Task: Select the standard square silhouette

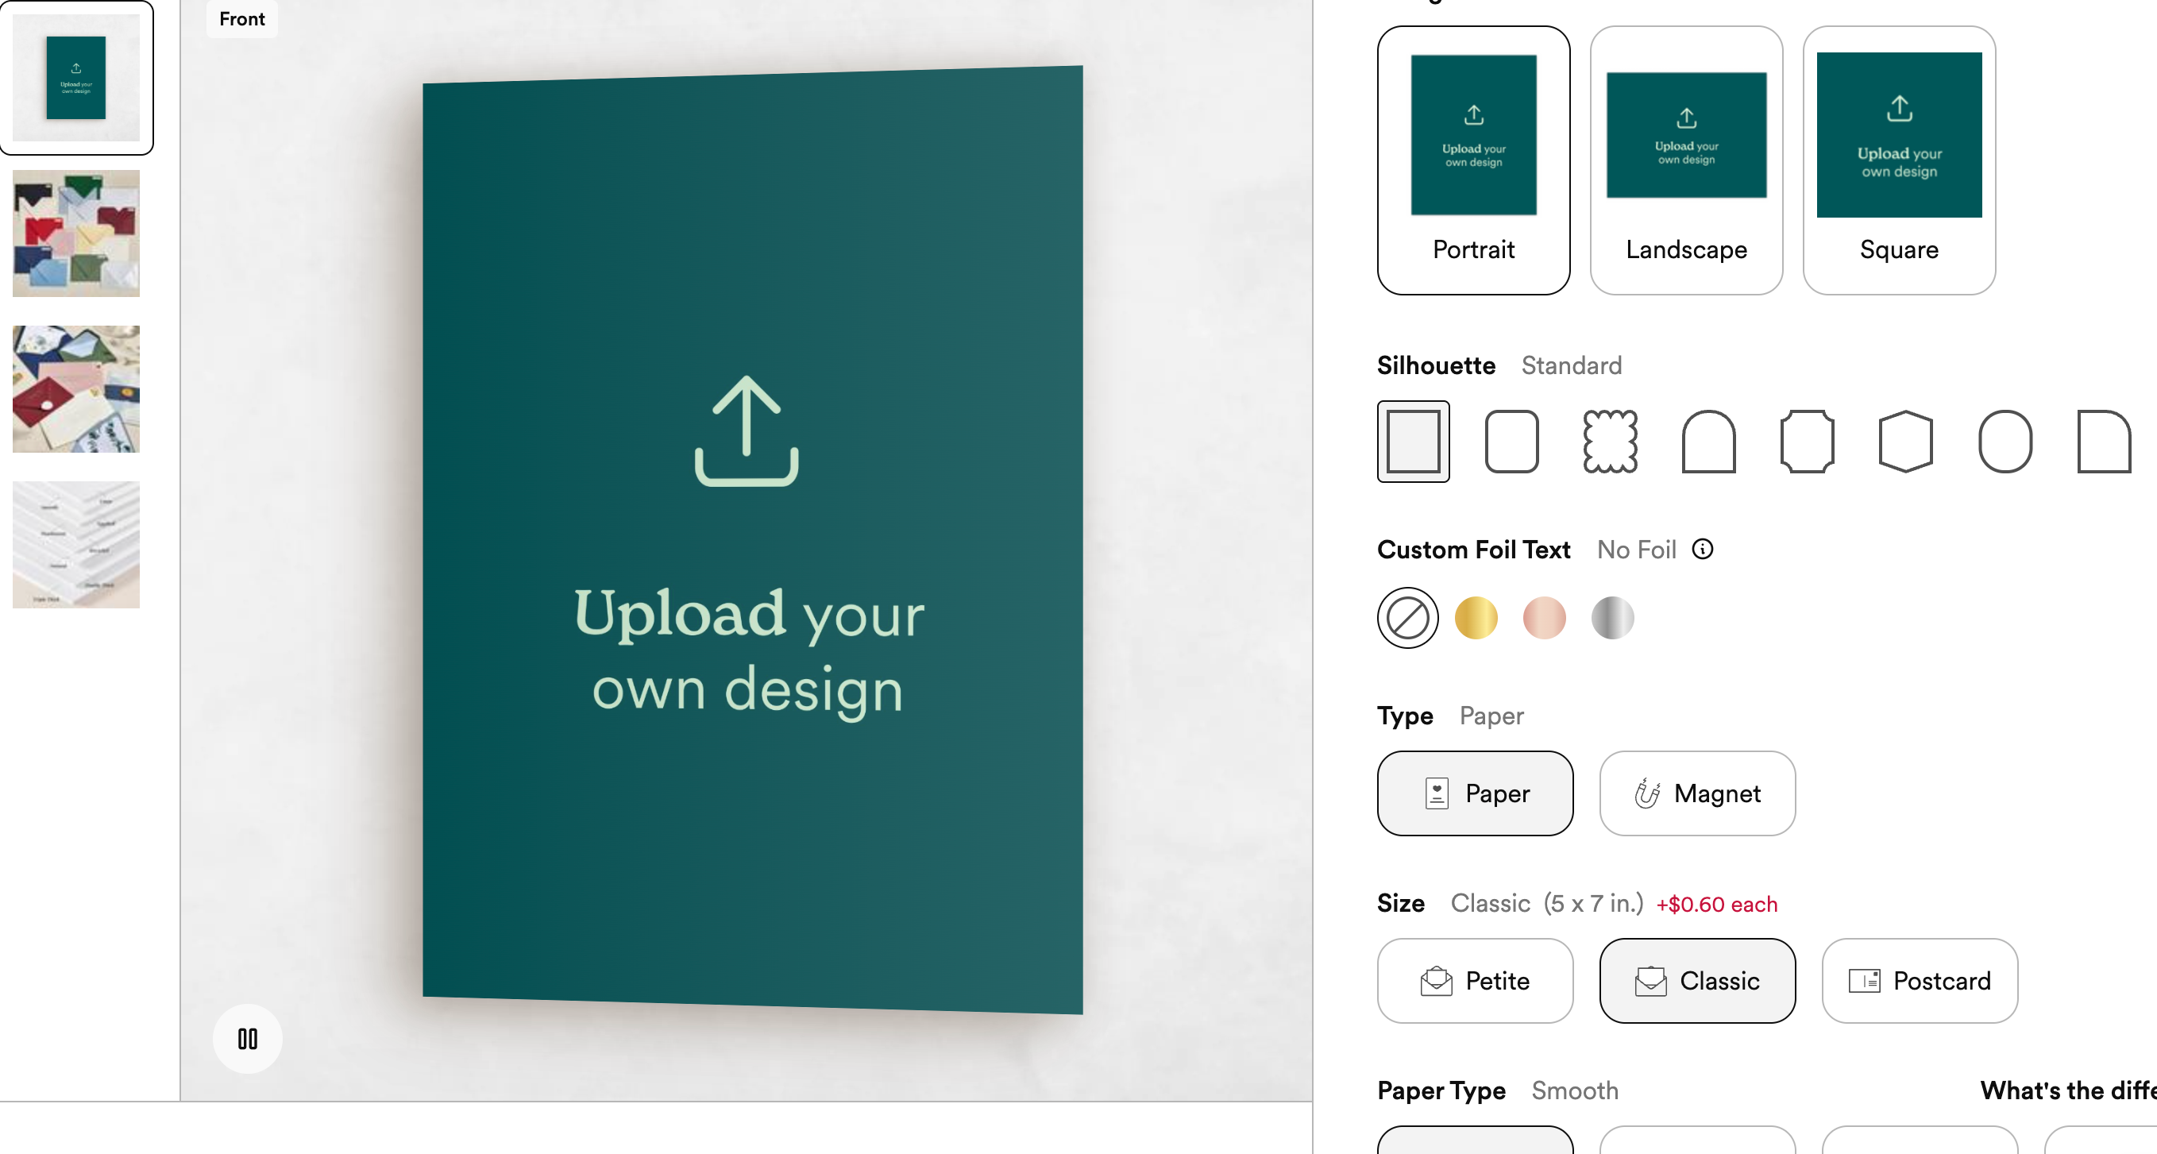Action: pyautogui.click(x=1414, y=442)
